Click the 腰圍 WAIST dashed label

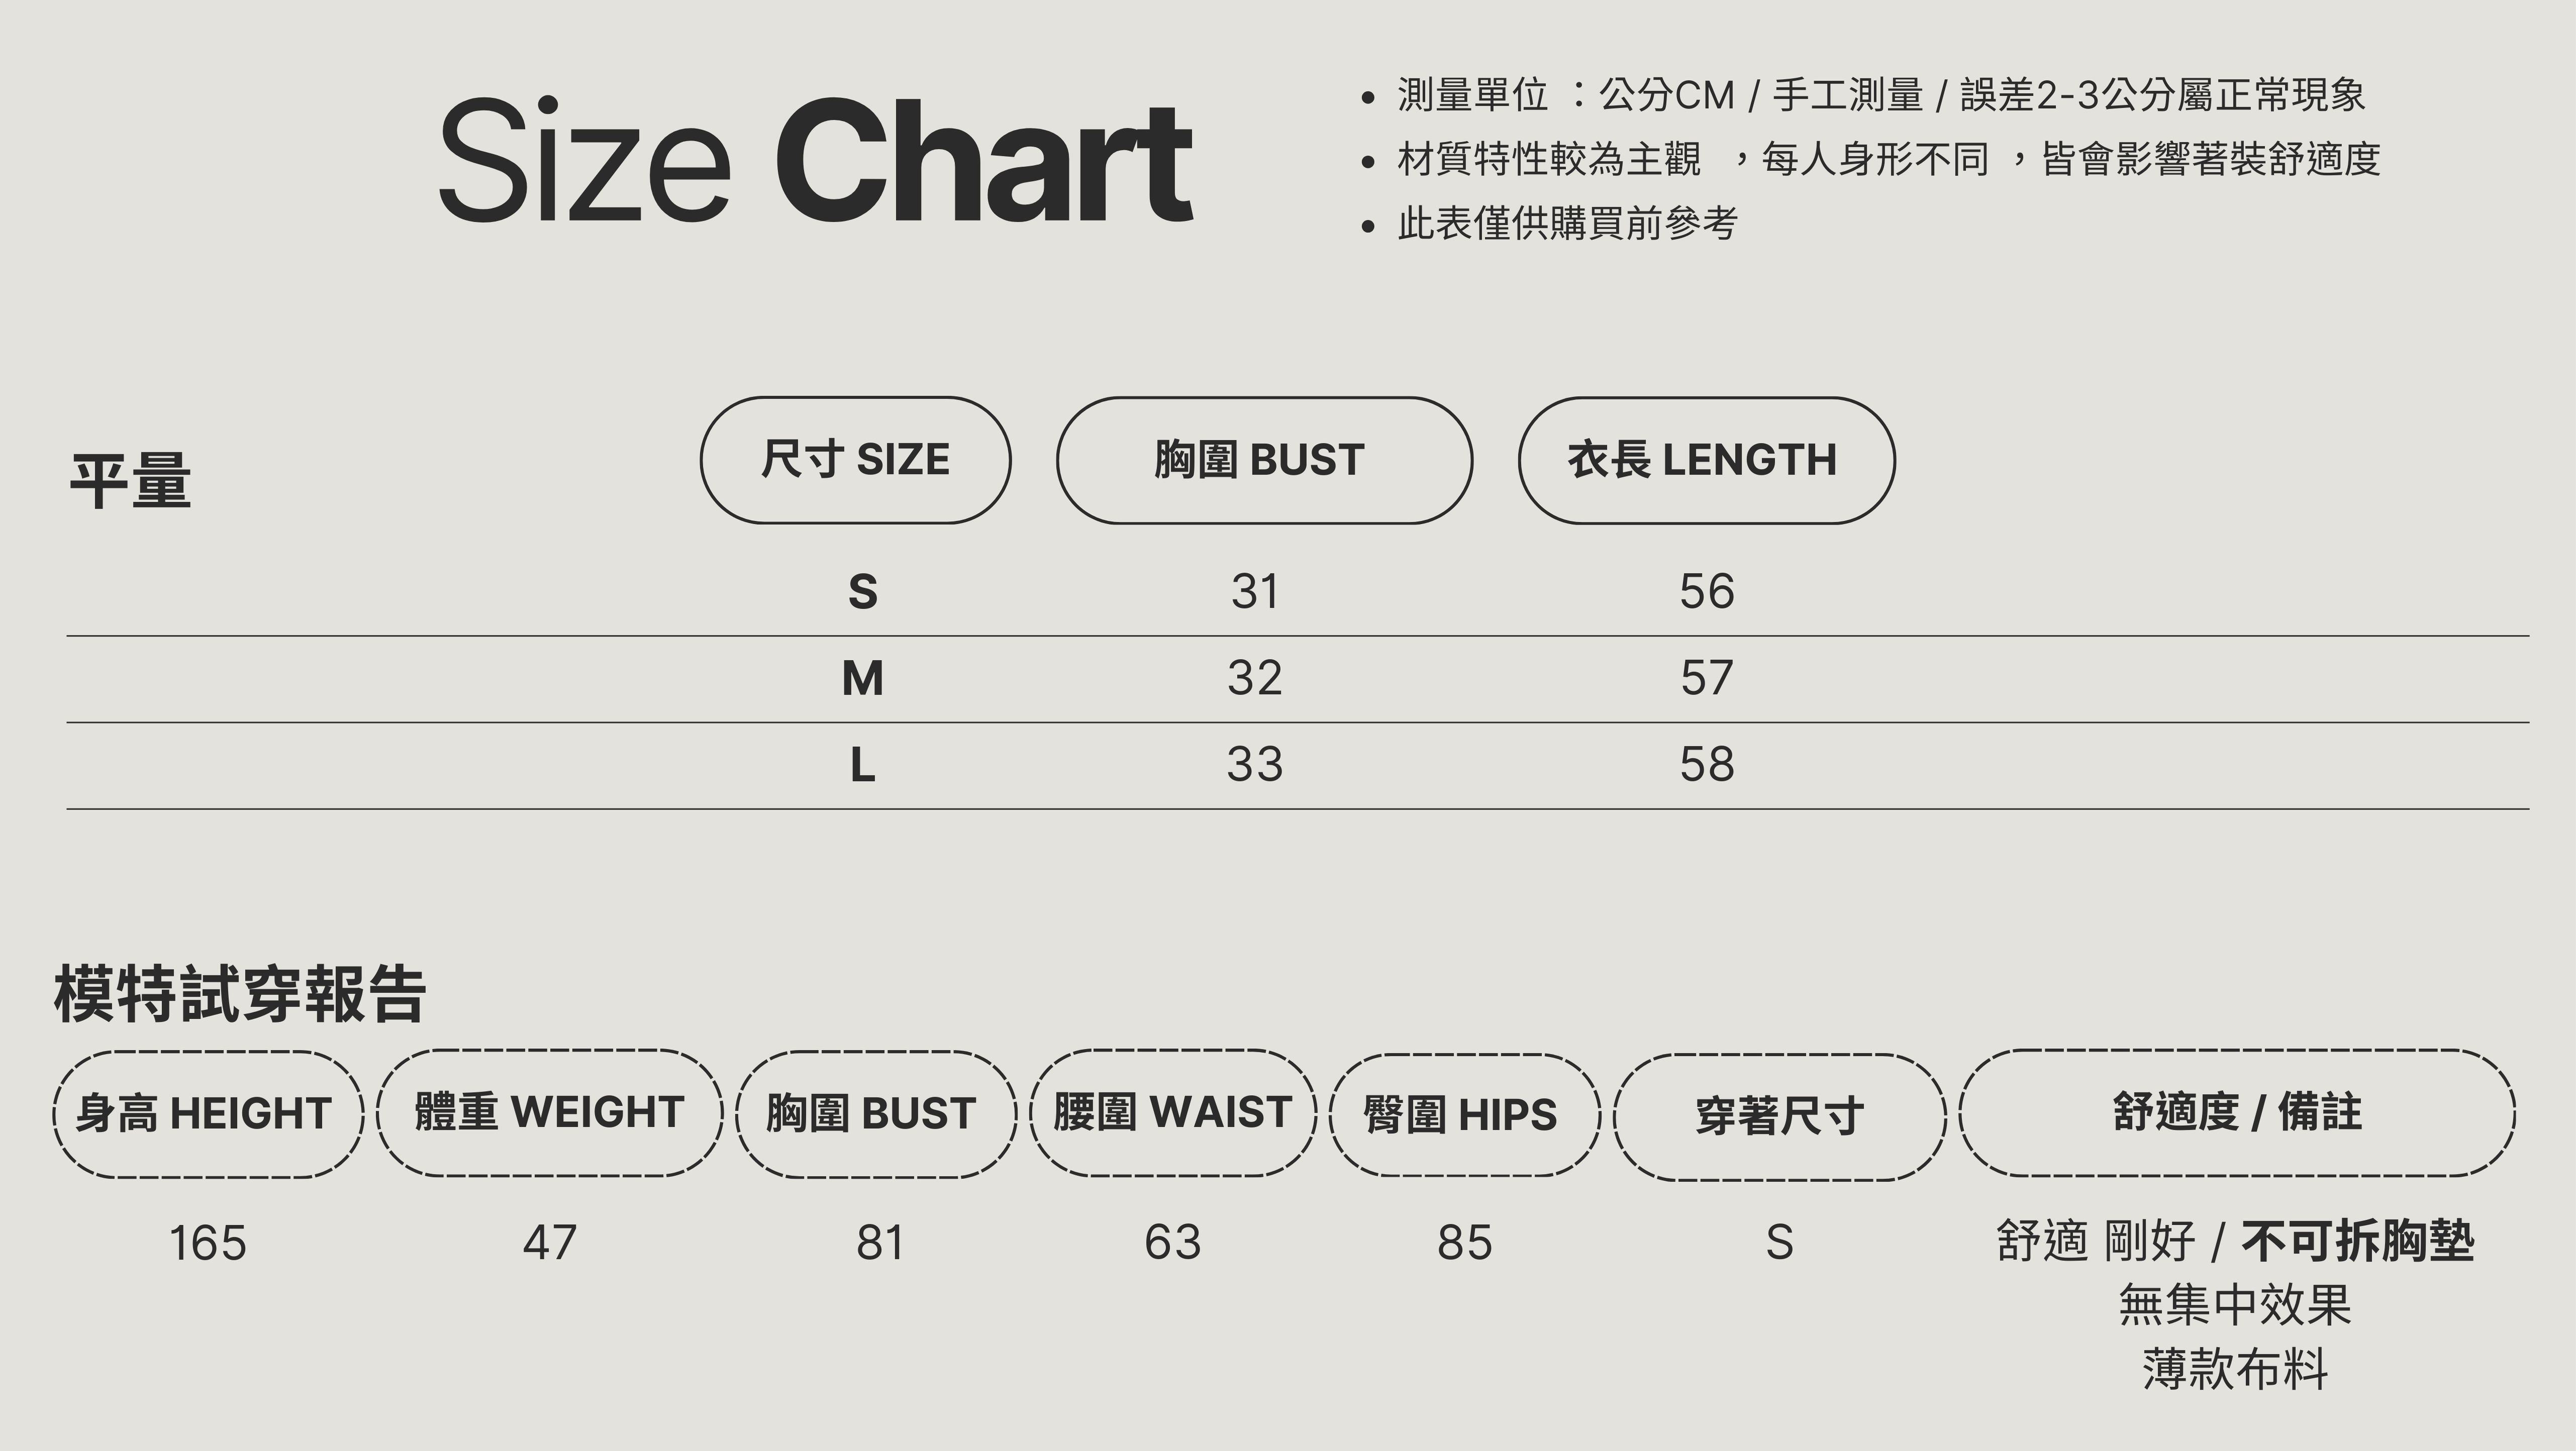tap(1172, 1113)
